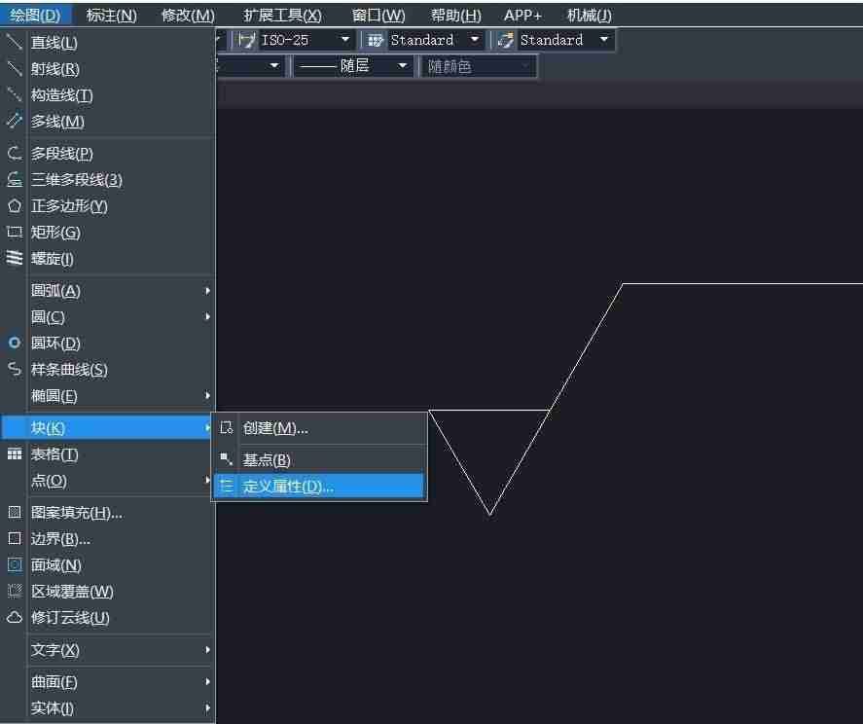Open the Hatch icon 图案填充(H)

coord(15,512)
